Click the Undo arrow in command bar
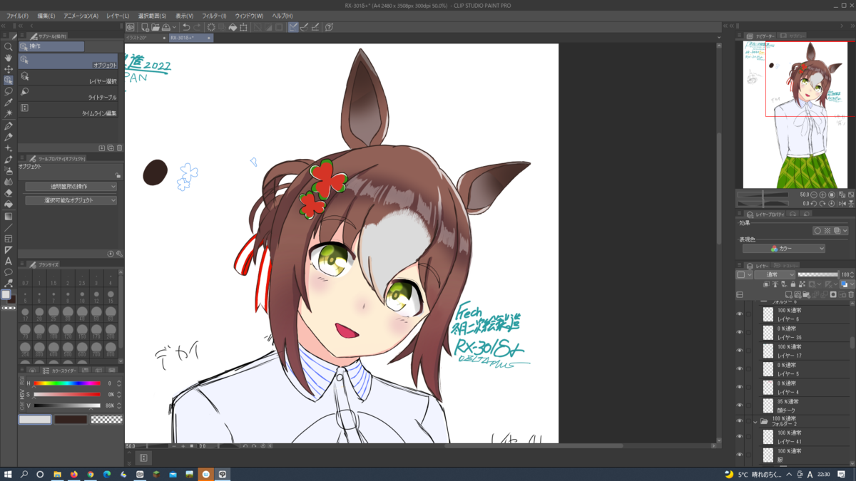Image resolution: width=856 pixels, height=481 pixels. [x=186, y=27]
